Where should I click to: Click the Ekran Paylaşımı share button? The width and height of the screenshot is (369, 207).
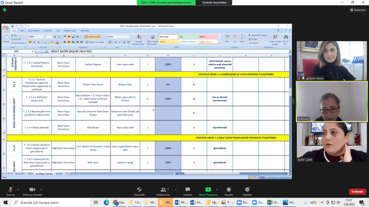coord(208,190)
